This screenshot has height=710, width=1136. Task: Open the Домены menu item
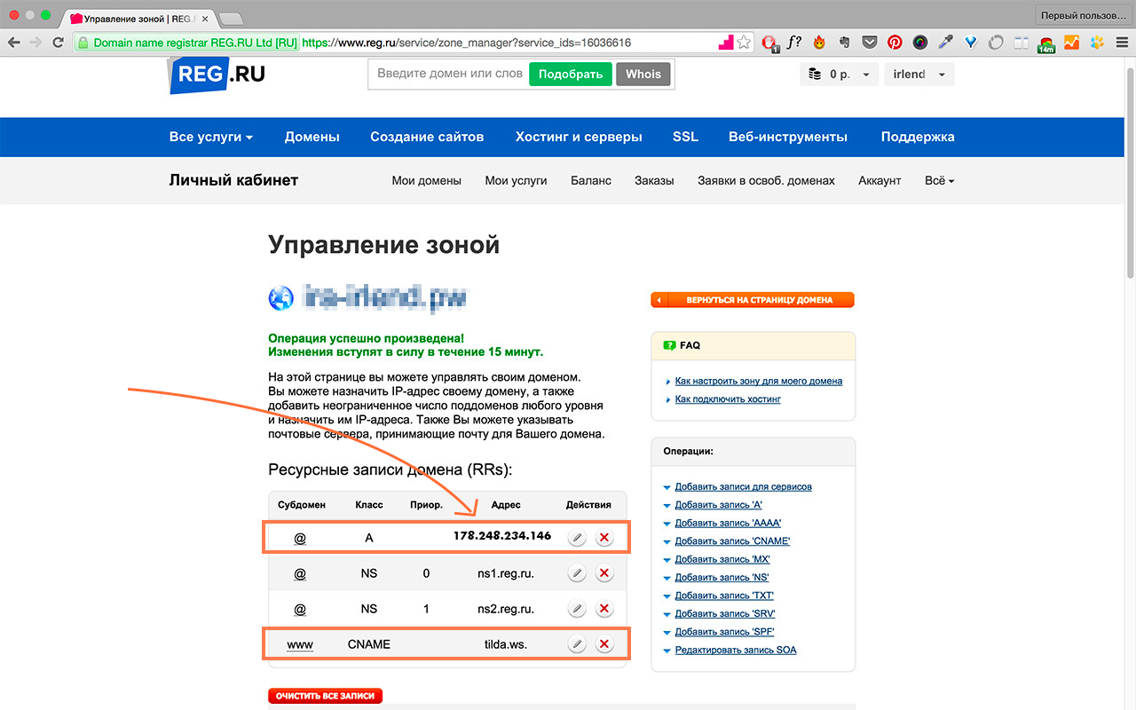[x=312, y=137]
